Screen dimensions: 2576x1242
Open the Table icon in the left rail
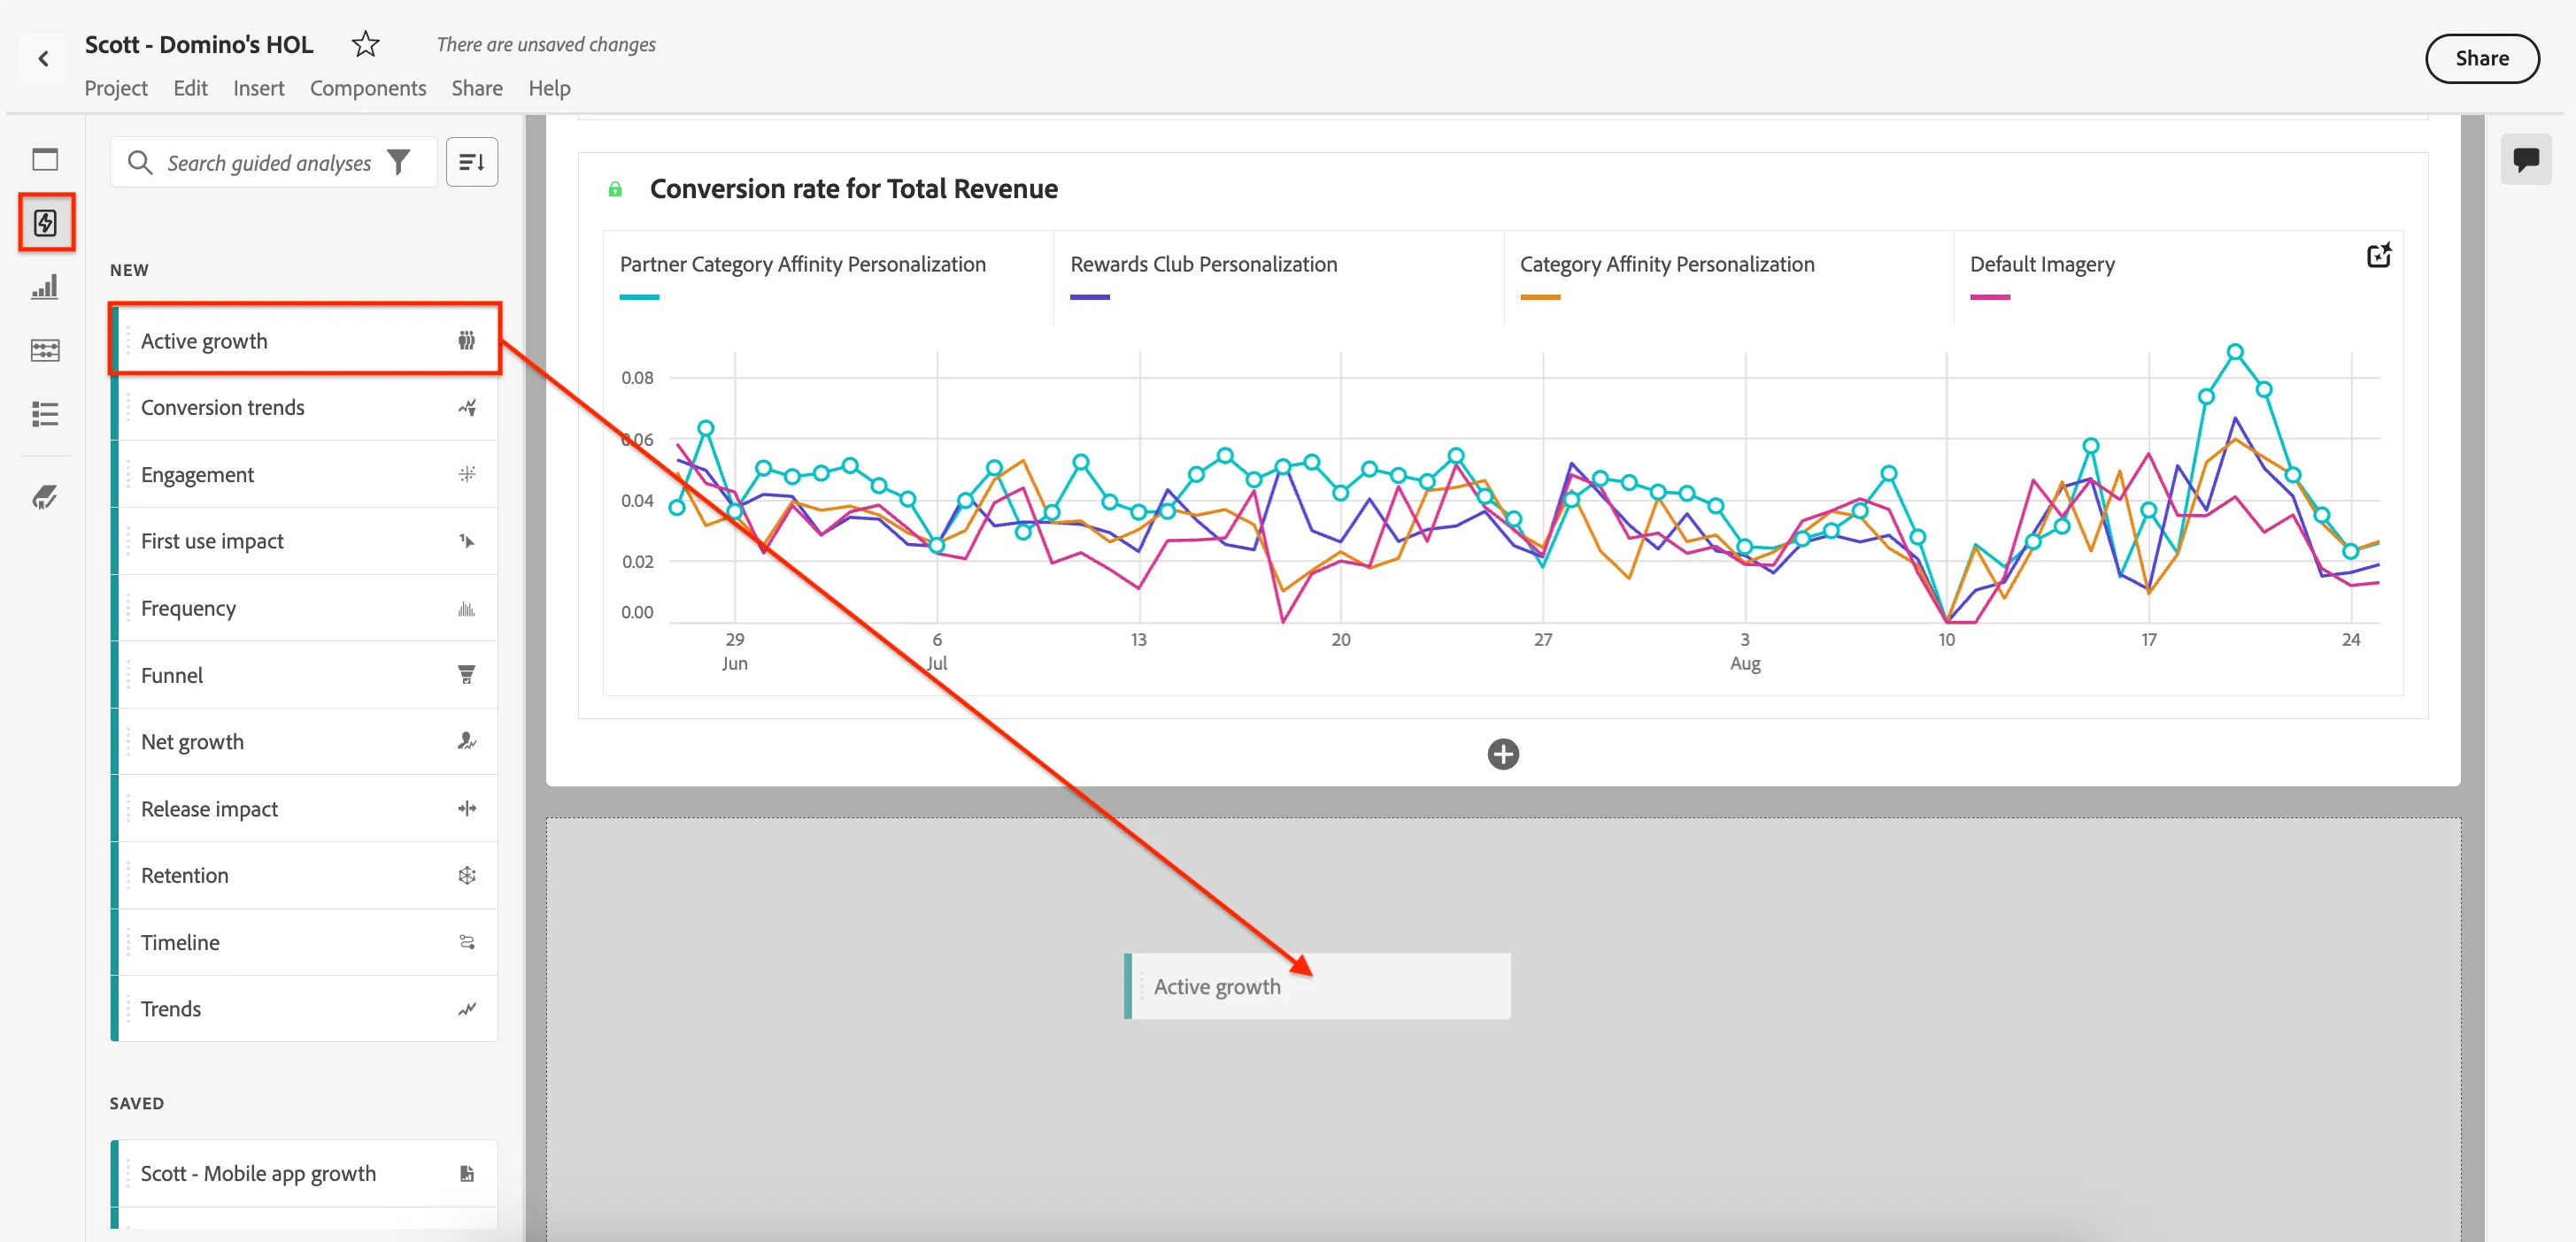click(45, 350)
